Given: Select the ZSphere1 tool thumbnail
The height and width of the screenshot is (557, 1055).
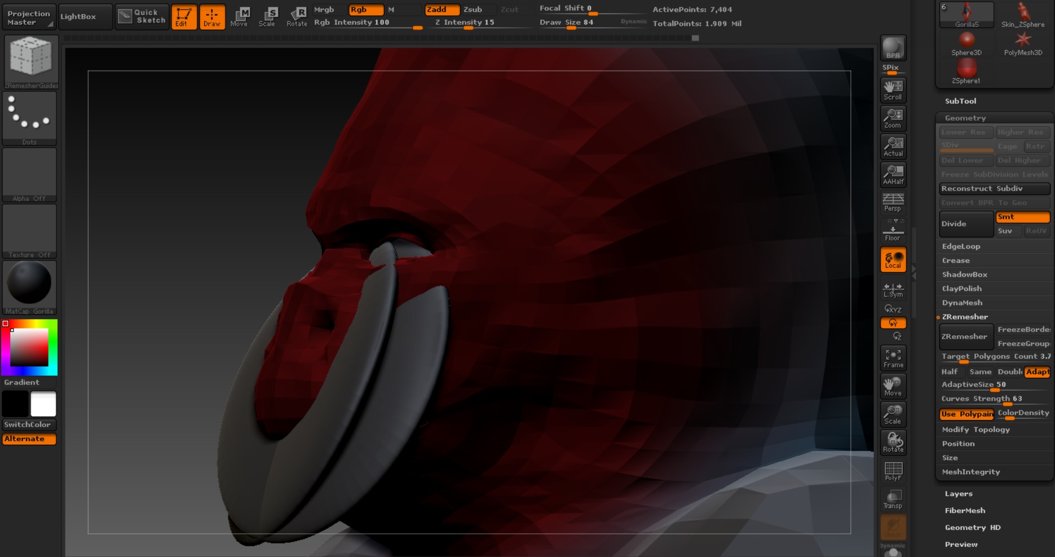Looking at the screenshot, I should tap(966, 72).
